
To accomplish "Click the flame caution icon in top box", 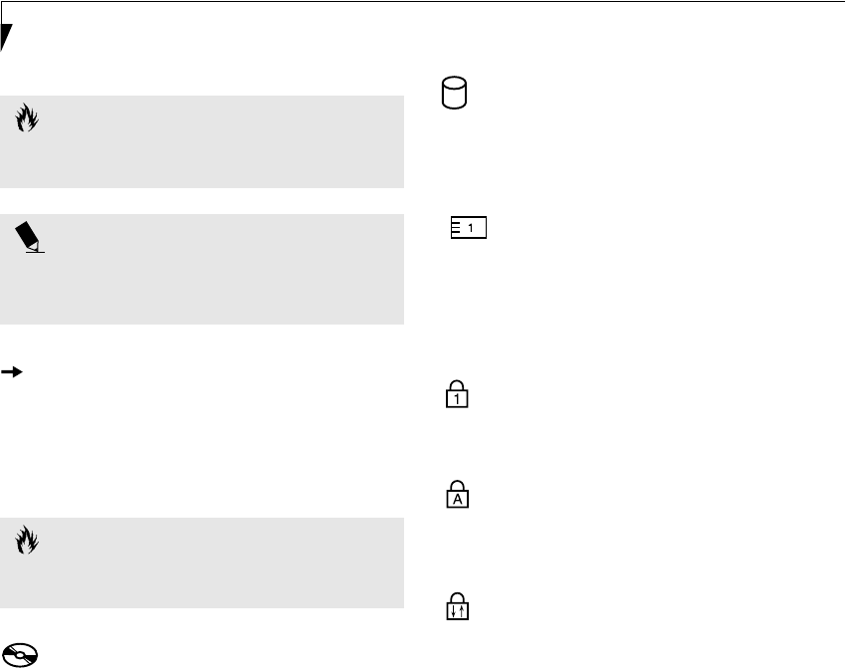I will click(25, 119).
